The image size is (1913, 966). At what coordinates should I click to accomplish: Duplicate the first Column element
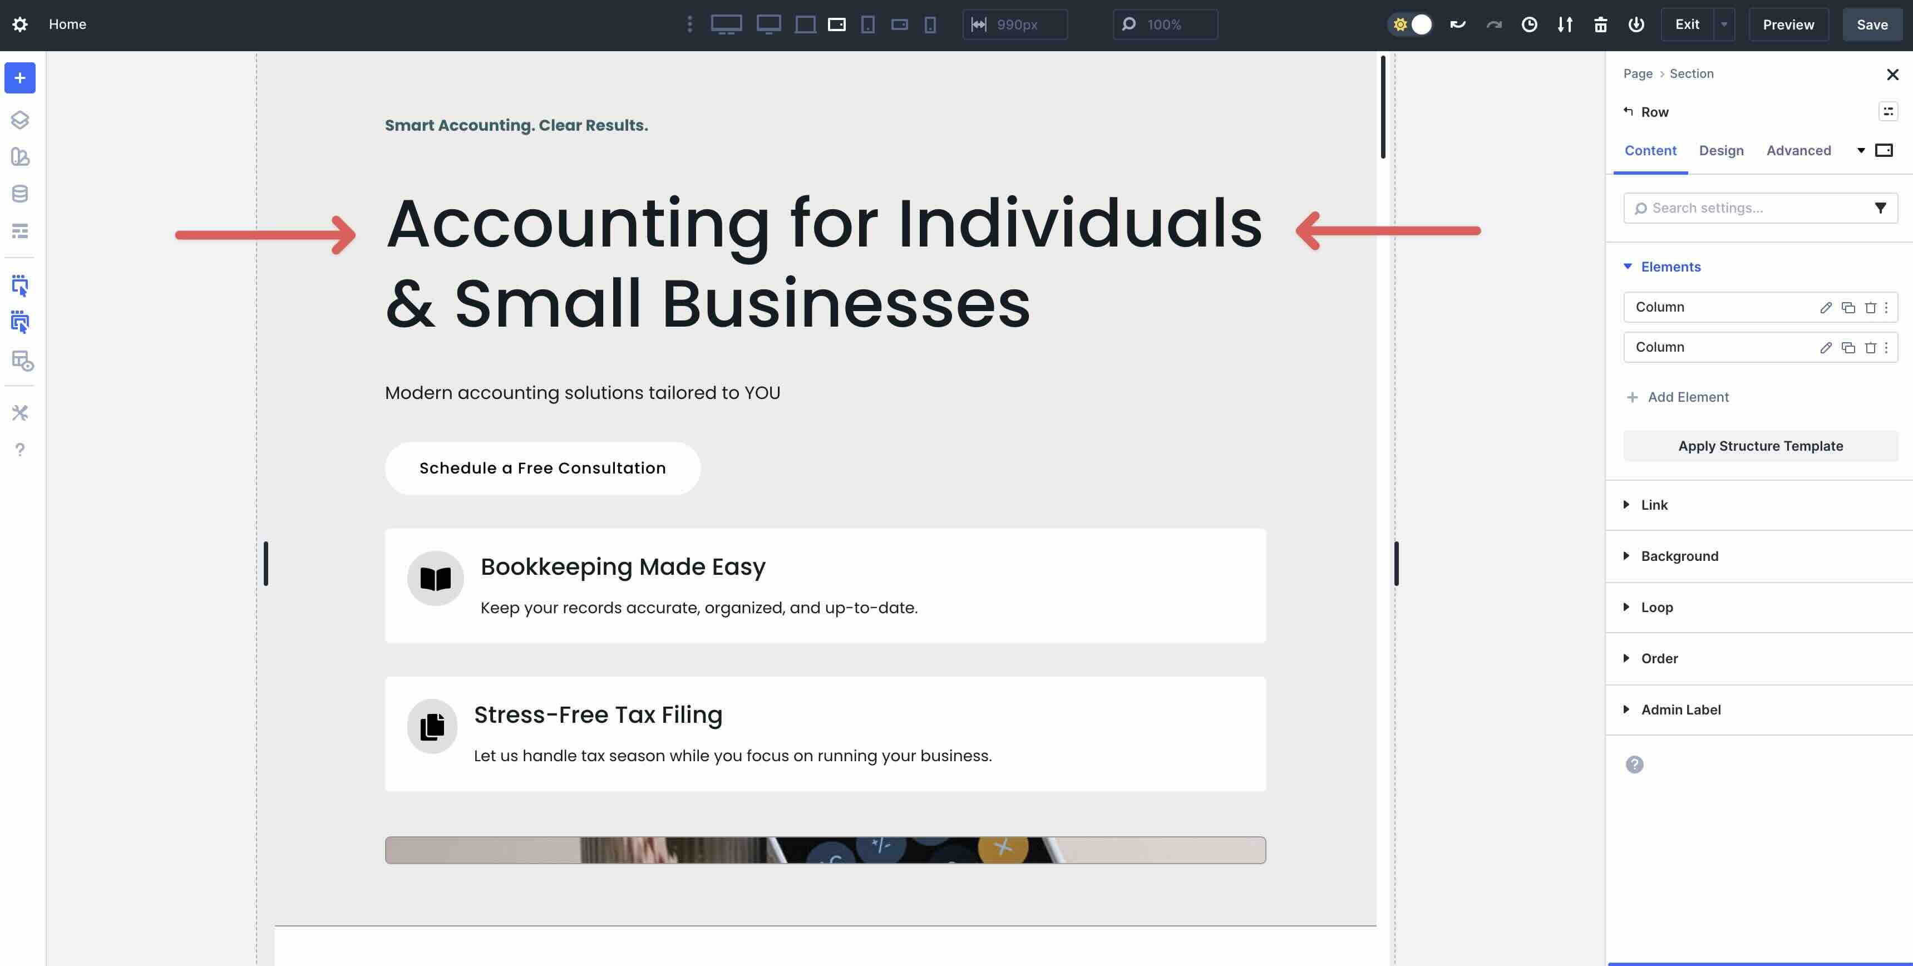tap(1848, 307)
